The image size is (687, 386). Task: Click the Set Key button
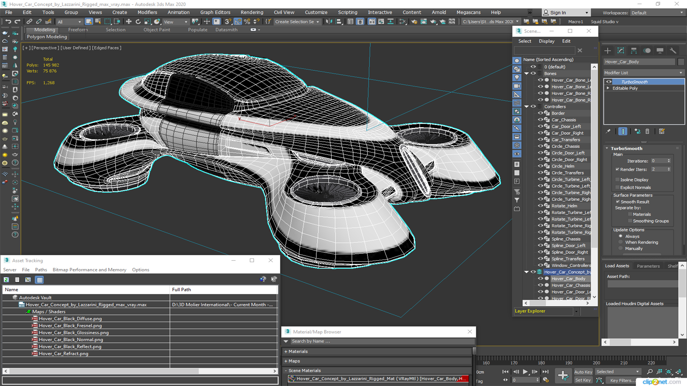tap(583, 380)
